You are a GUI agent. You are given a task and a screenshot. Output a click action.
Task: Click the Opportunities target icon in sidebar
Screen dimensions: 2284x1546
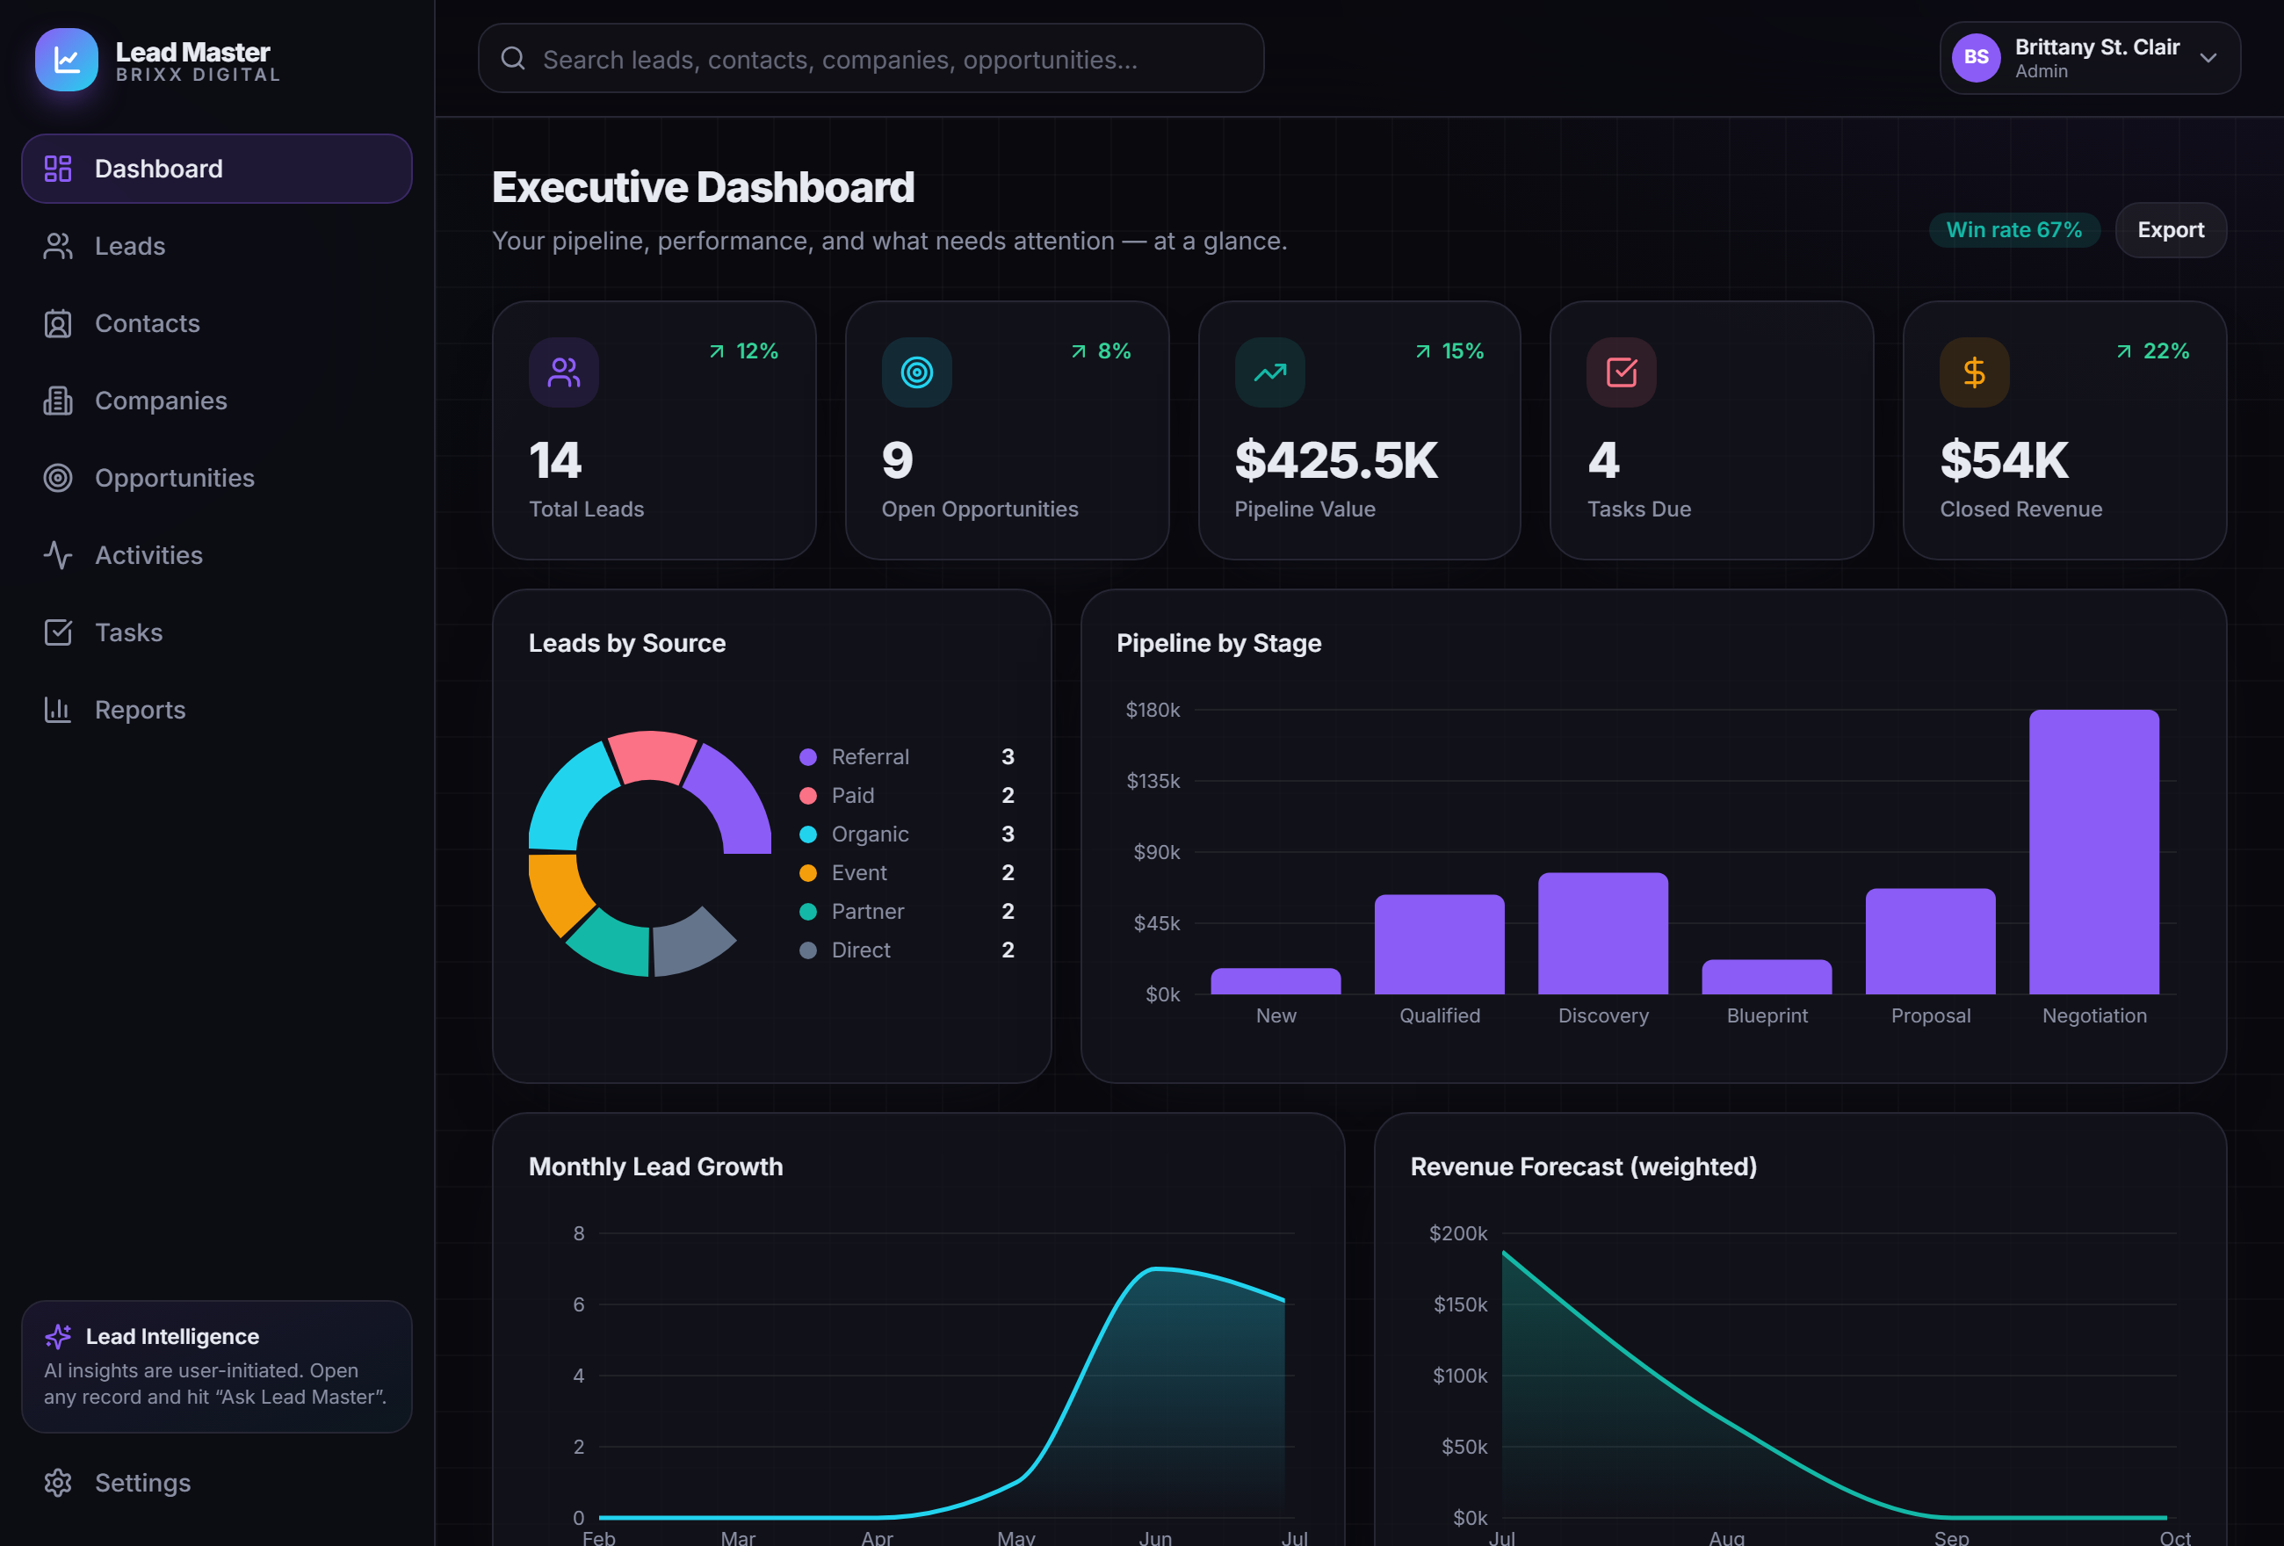pos(58,478)
